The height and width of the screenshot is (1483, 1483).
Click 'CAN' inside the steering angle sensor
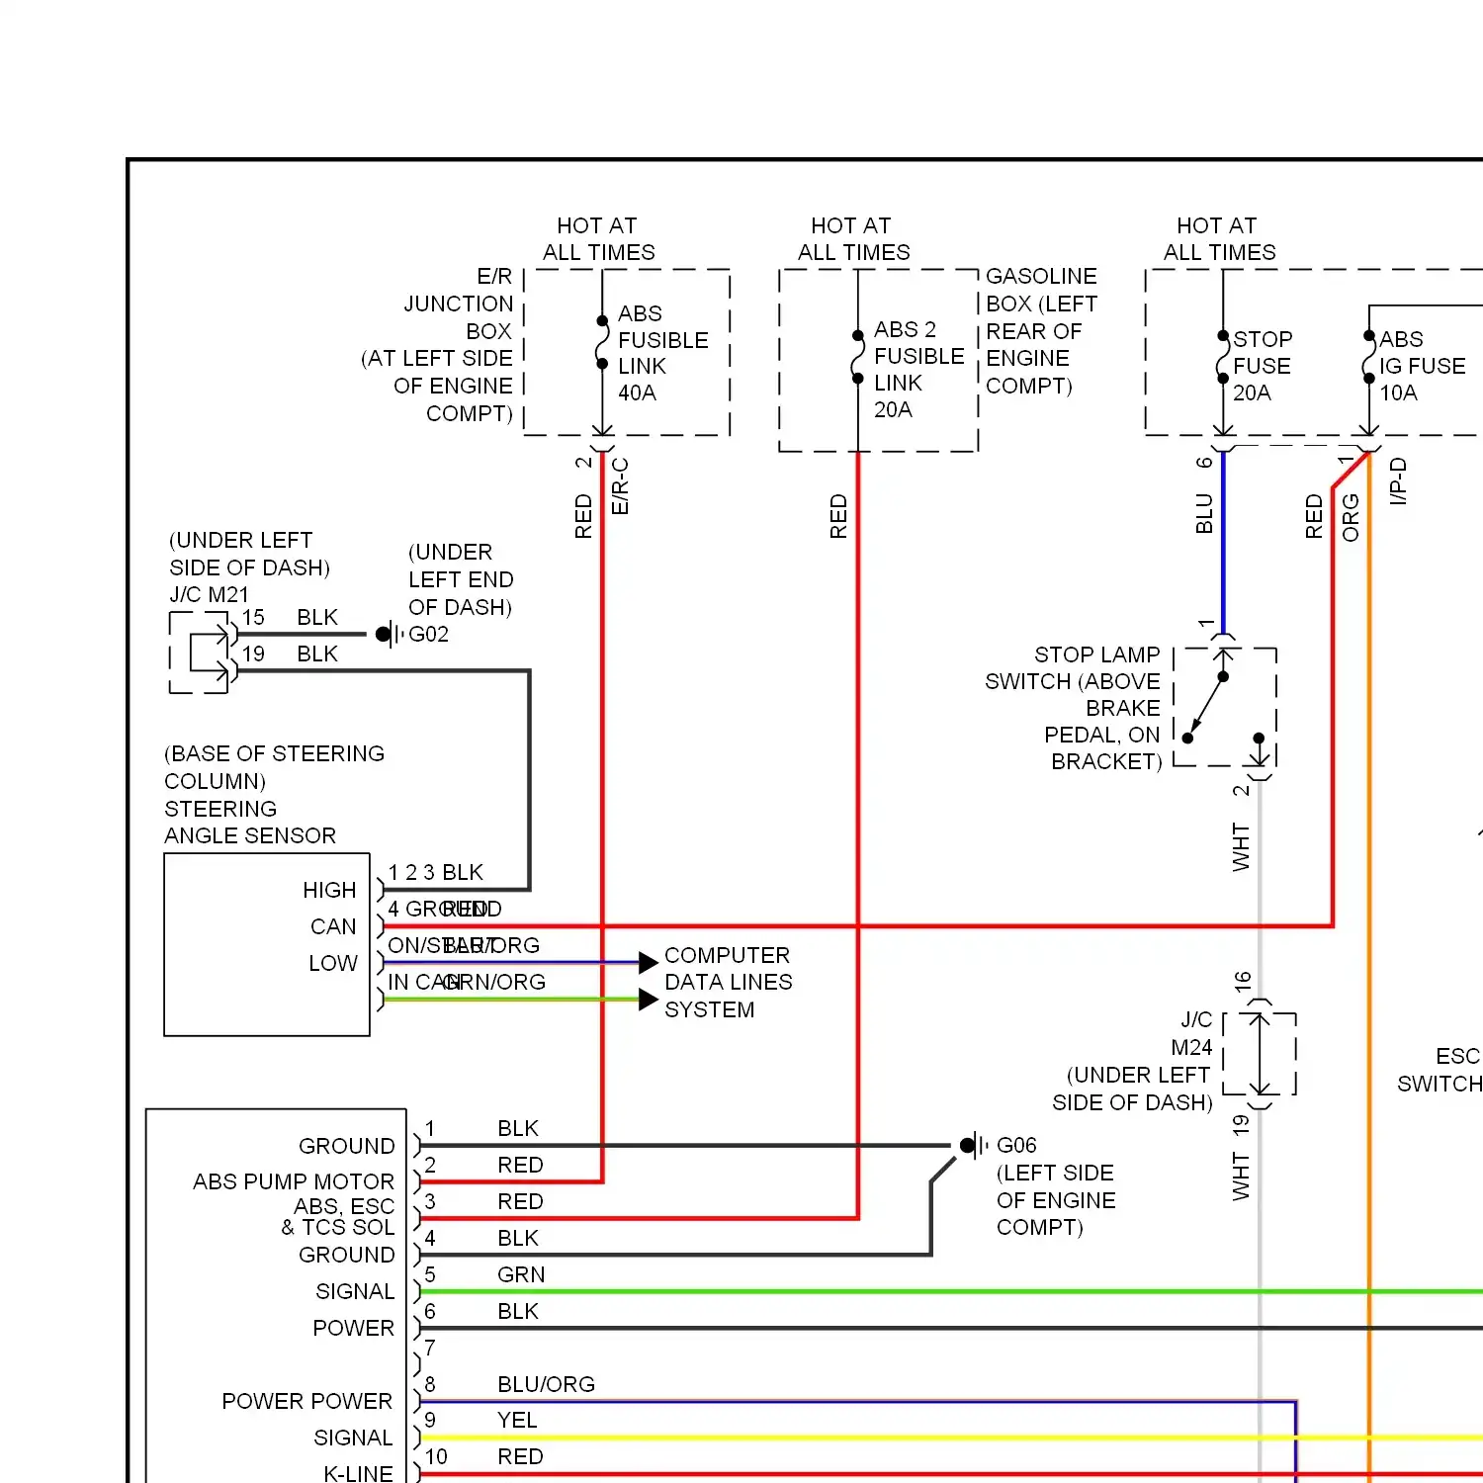[x=333, y=926]
